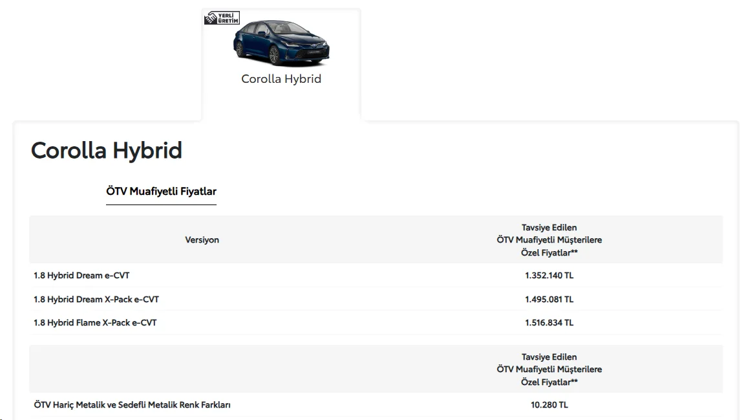Click the 1.516.834 TL price
Image resolution: width=746 pixels, height=420 pixels.
click(549, 322)
